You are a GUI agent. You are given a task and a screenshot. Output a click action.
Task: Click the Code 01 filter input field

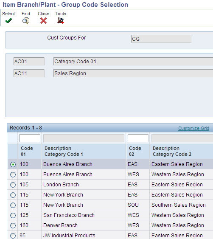click(30, 138)
